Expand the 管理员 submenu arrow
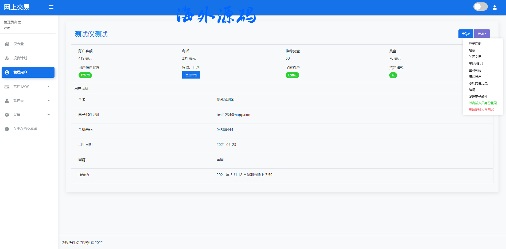Viewport: 506px width, 249px height. 49,101
